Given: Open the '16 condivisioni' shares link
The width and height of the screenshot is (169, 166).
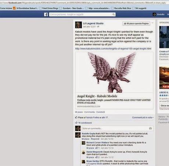Looking at the screenshot, I should coord(85,123).
